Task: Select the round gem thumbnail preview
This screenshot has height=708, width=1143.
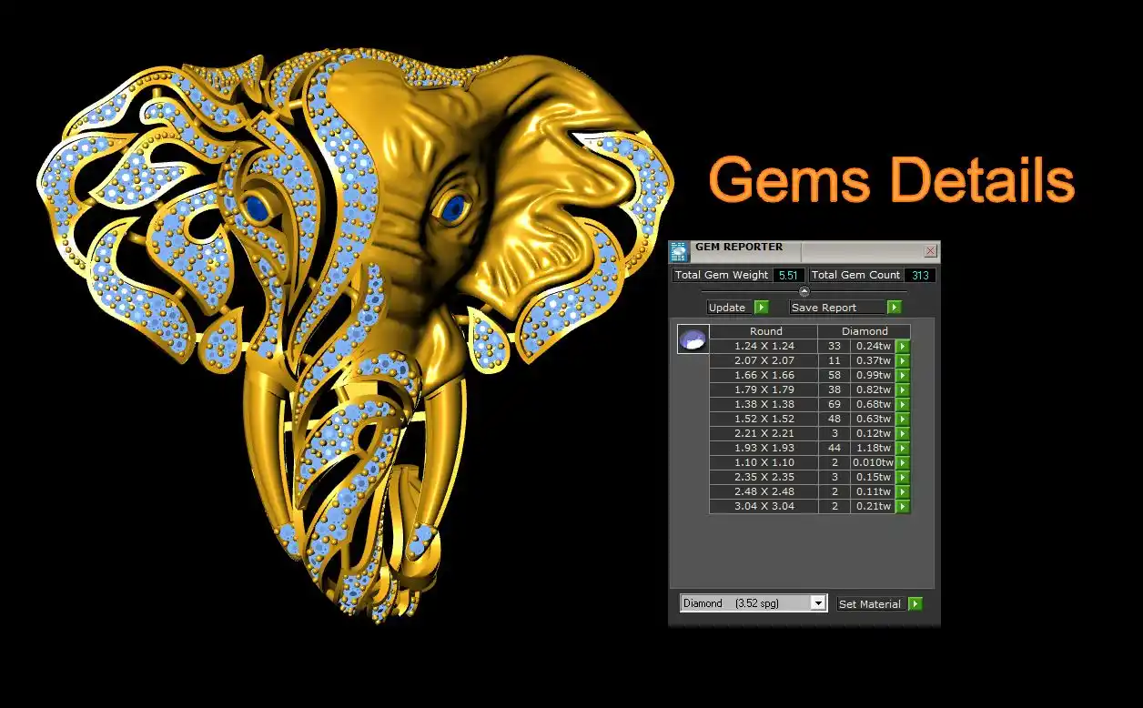Action: click(x=693, y=339)
